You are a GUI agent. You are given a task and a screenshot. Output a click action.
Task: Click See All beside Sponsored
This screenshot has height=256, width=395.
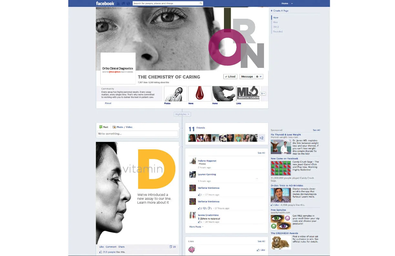click(x=317, y=130)
